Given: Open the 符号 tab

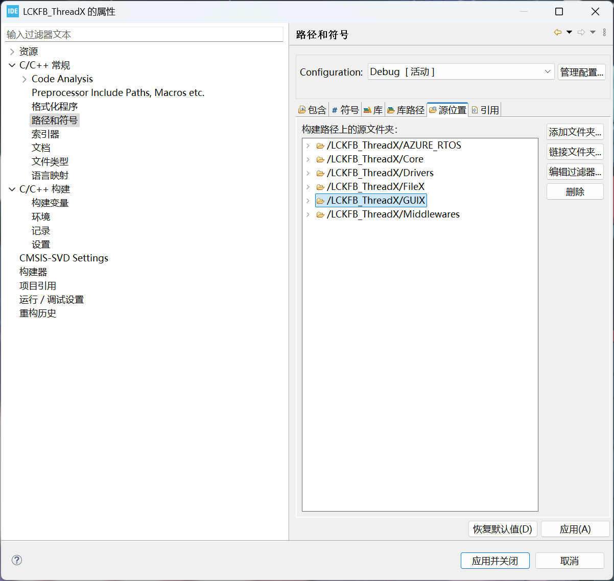Looking at the screenshot, I should (x=345, y=110).
